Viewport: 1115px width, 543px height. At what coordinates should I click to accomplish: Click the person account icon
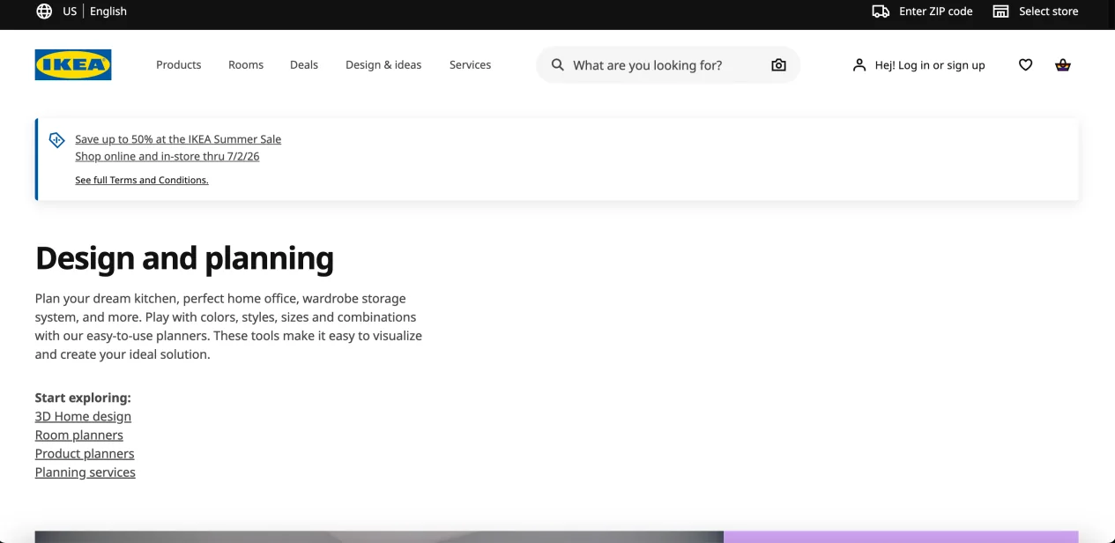pos(859,64)
